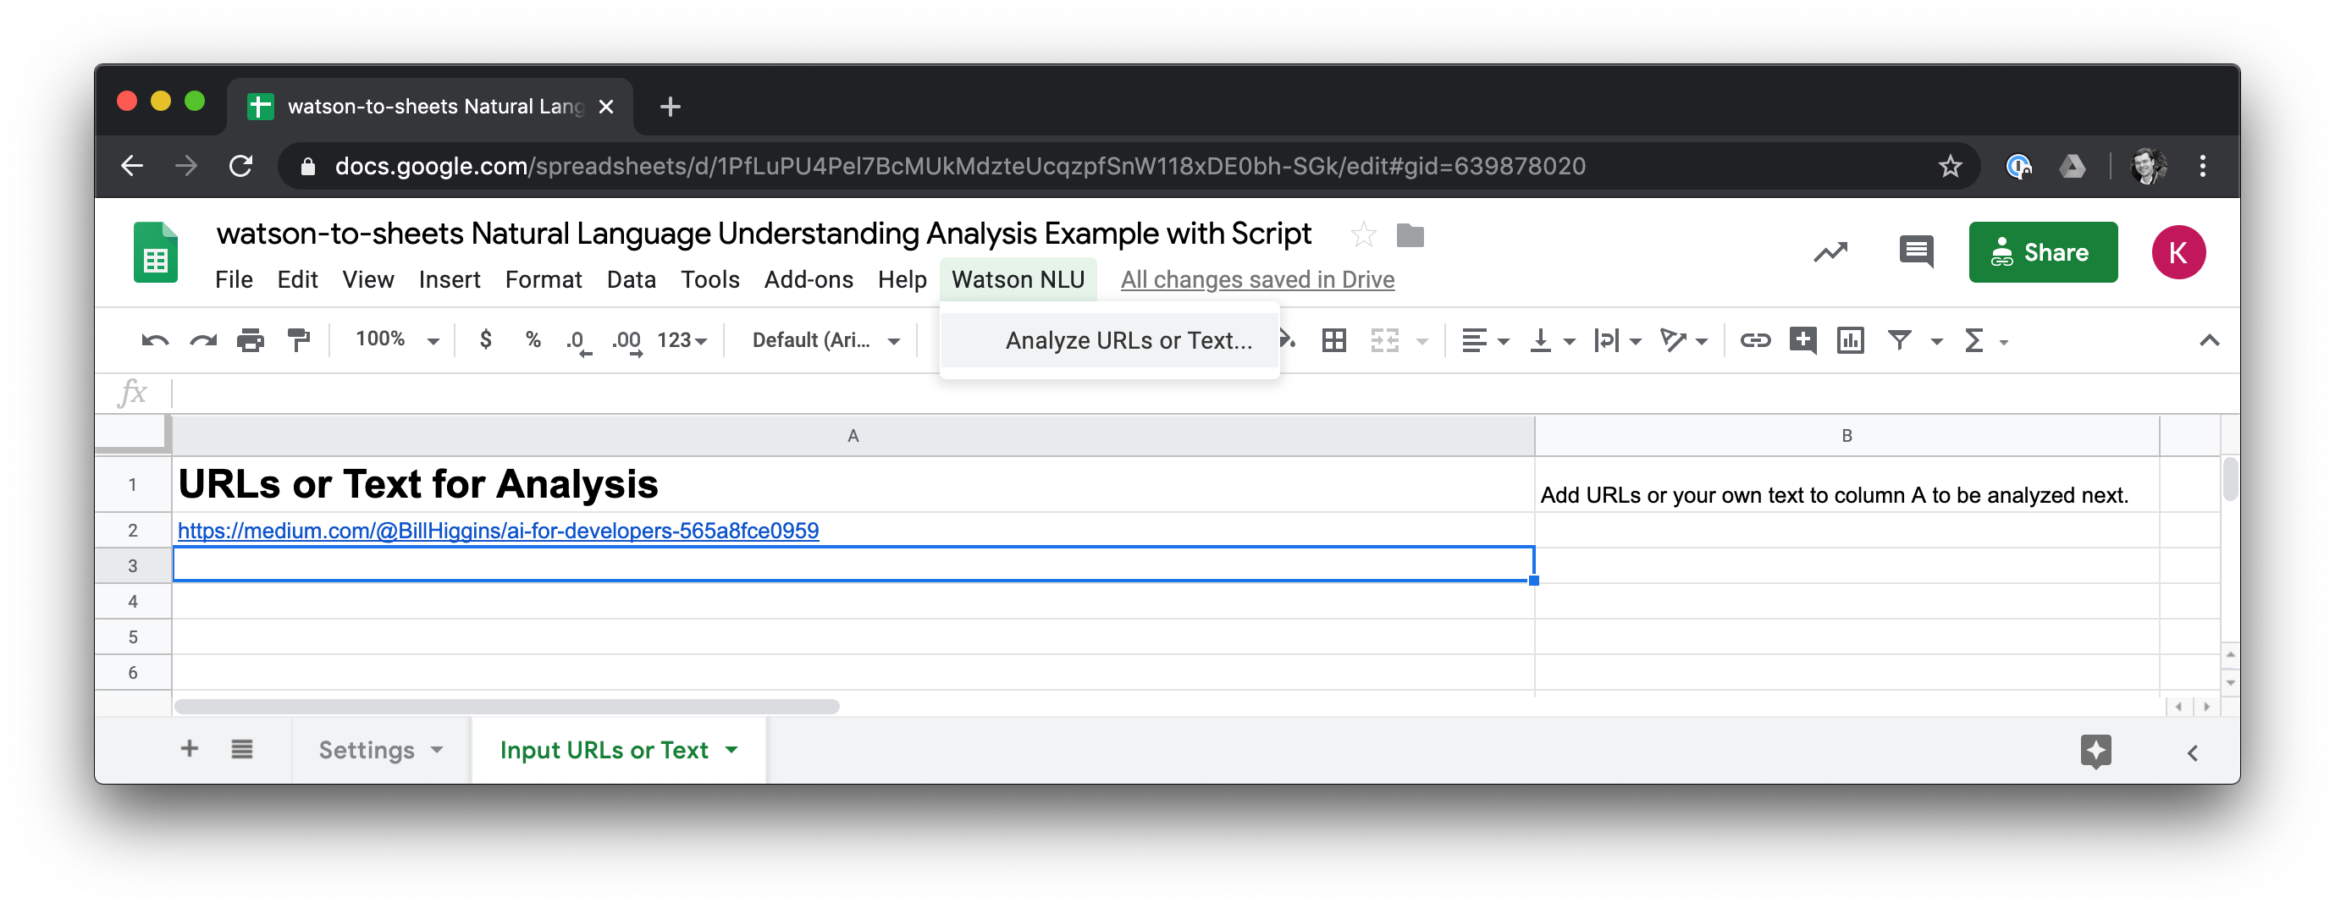The height and width of the screenshot is (909, 2335).
Task: Open the Format menu
Action: coord(544,280)
